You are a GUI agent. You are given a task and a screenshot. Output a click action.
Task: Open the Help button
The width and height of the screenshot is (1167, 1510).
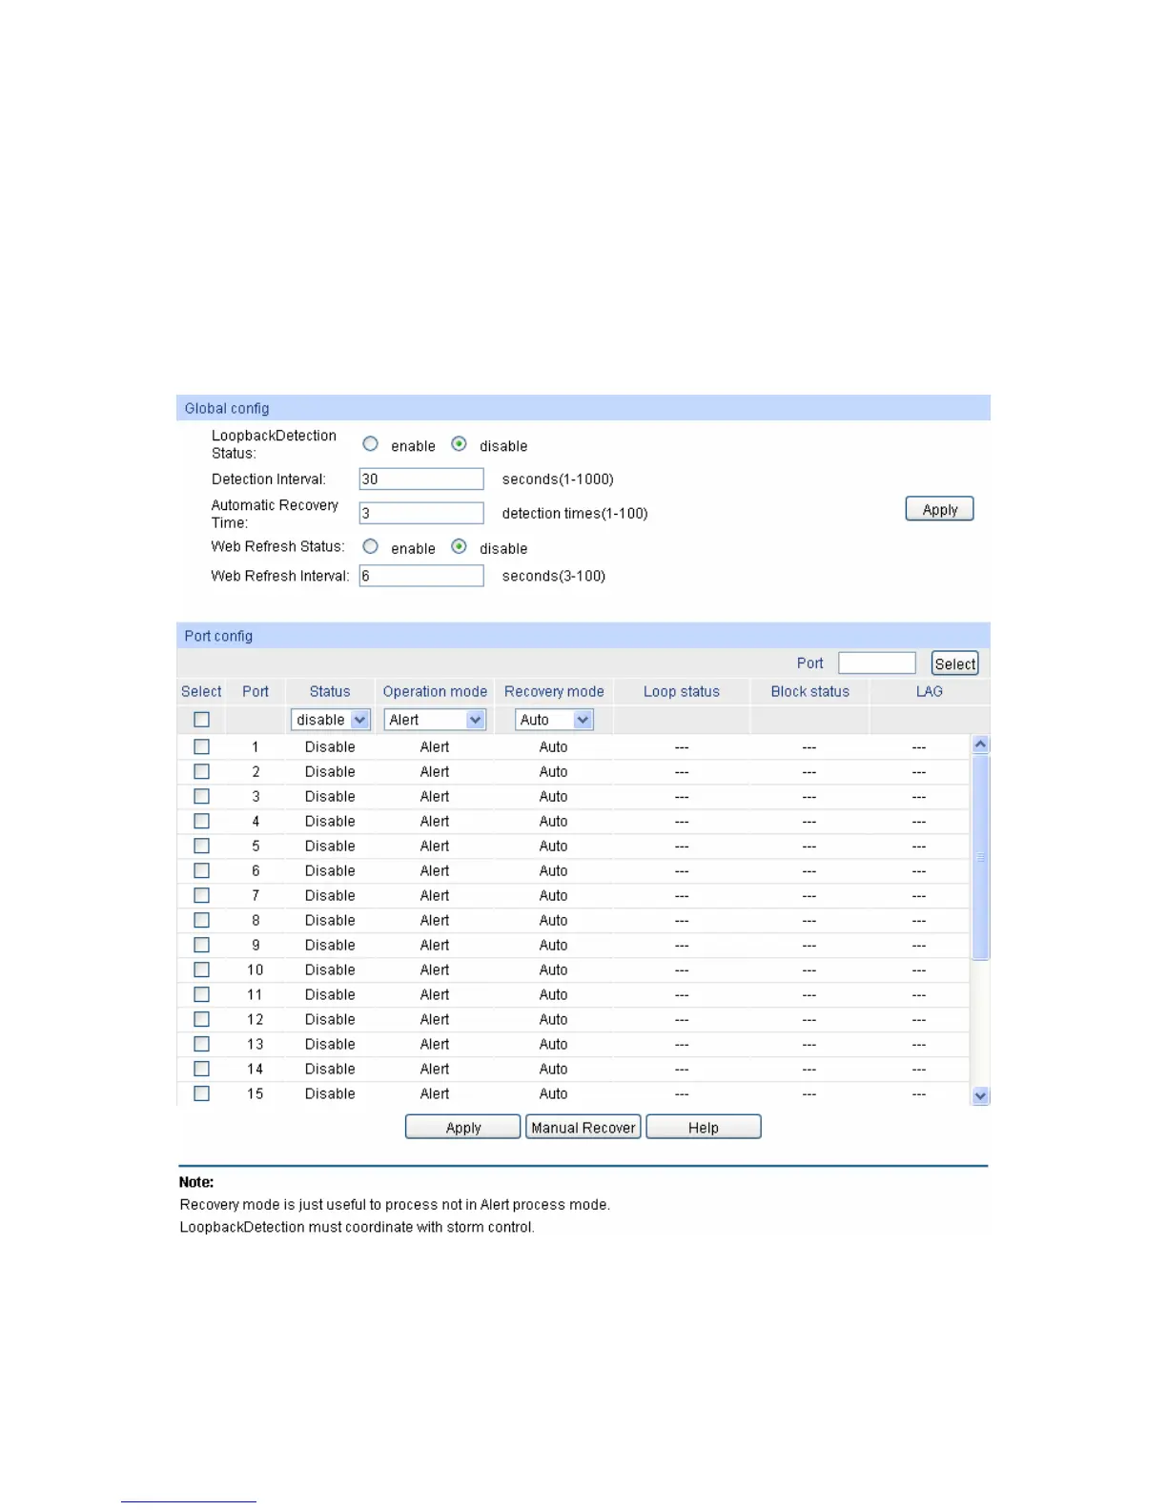(x=704, y=1127)
